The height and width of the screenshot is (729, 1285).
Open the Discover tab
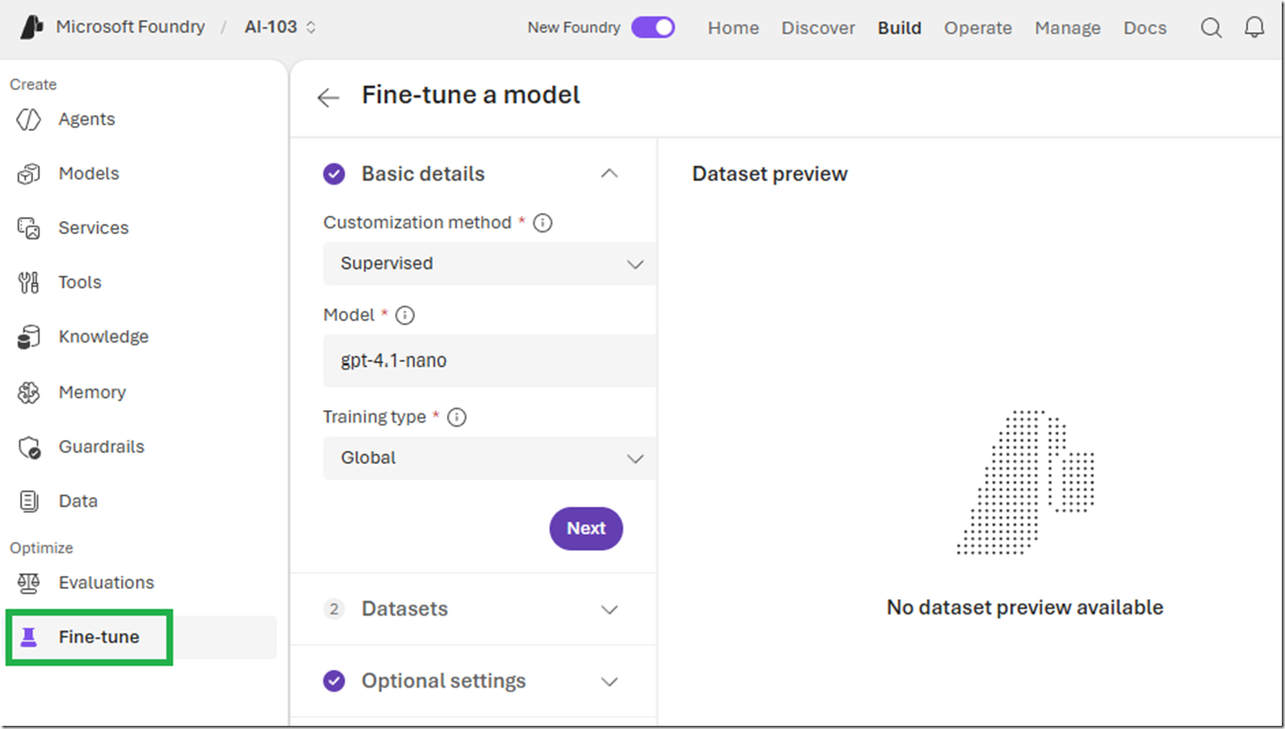(818, 28)
